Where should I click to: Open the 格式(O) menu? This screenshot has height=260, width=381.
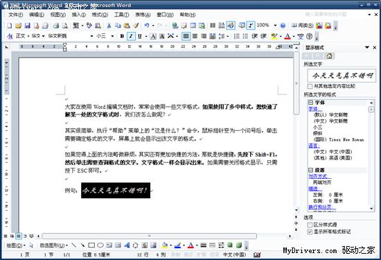[100, 15]
